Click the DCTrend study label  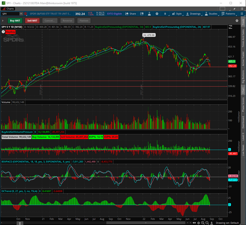19,191
